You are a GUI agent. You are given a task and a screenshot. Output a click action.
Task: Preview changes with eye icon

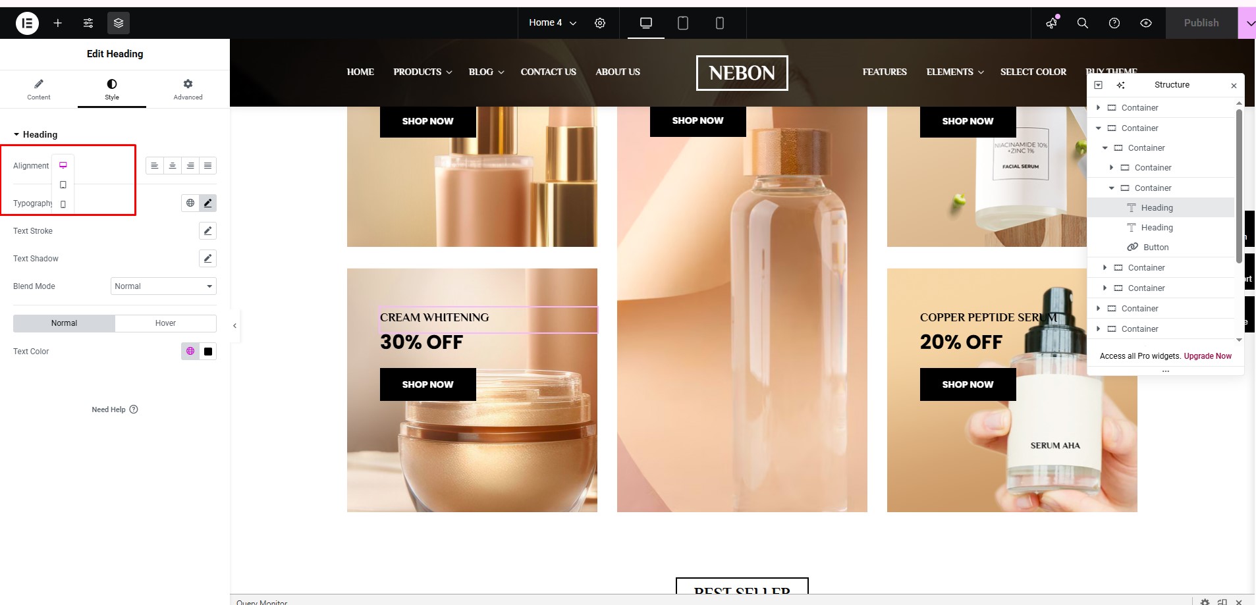click(1146, 23)
